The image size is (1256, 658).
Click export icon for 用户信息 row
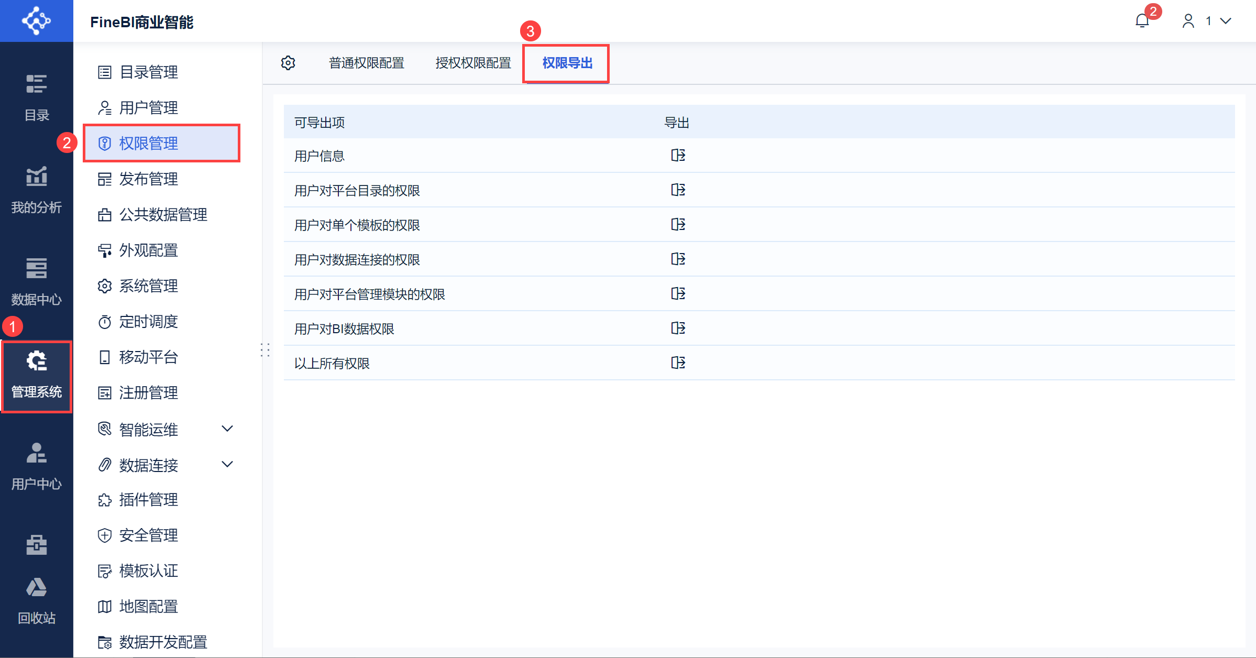tap(678, 156)
